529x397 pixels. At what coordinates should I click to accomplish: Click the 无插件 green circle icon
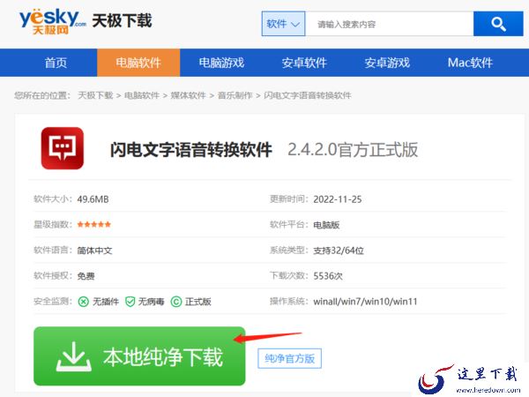[84, 302]
